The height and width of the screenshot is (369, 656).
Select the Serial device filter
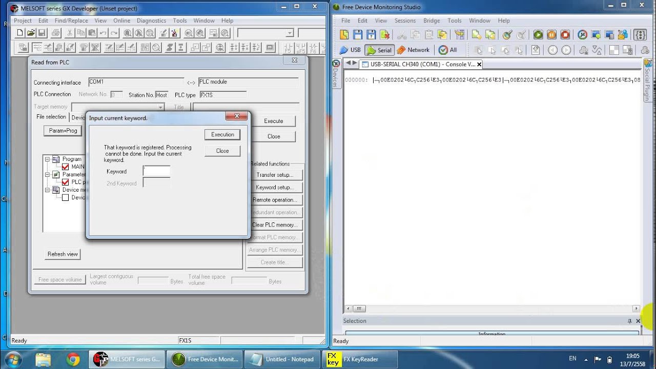point(379,50)
